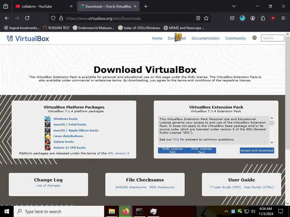Go to the Home nav item
290x217 pixels.
pyautogui.click(x=157, y=38)
